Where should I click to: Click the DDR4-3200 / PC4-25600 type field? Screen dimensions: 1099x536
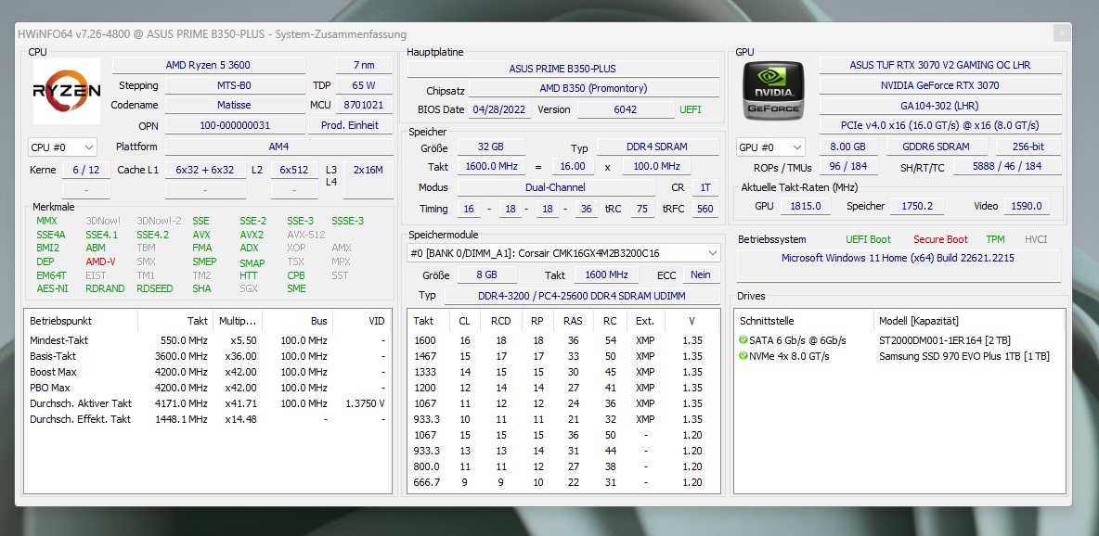point(582,296)
